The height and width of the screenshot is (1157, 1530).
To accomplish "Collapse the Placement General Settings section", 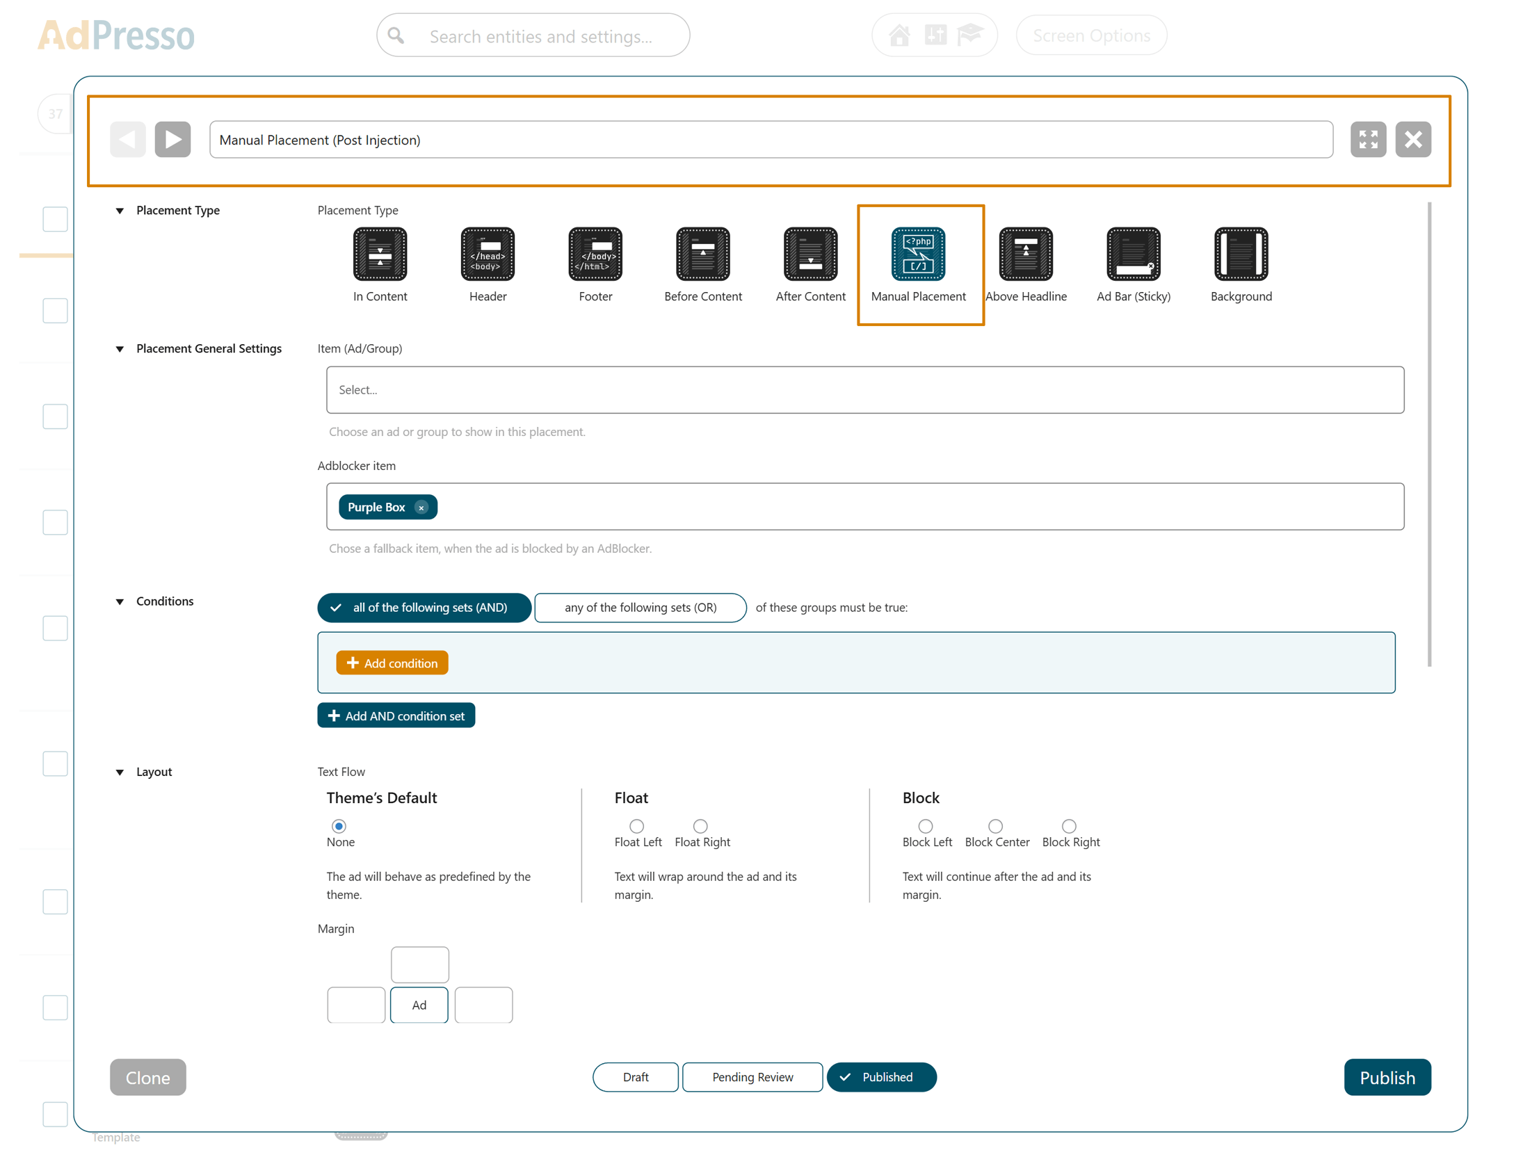I will (120, 349).
